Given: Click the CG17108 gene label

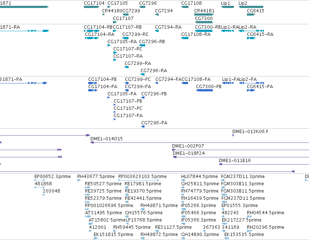Looking at the screenshot, I should pyautogui.click(x=192, y=3).
